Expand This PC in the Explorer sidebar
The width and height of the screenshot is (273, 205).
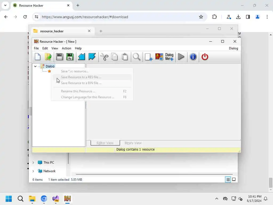click(33, 163)
